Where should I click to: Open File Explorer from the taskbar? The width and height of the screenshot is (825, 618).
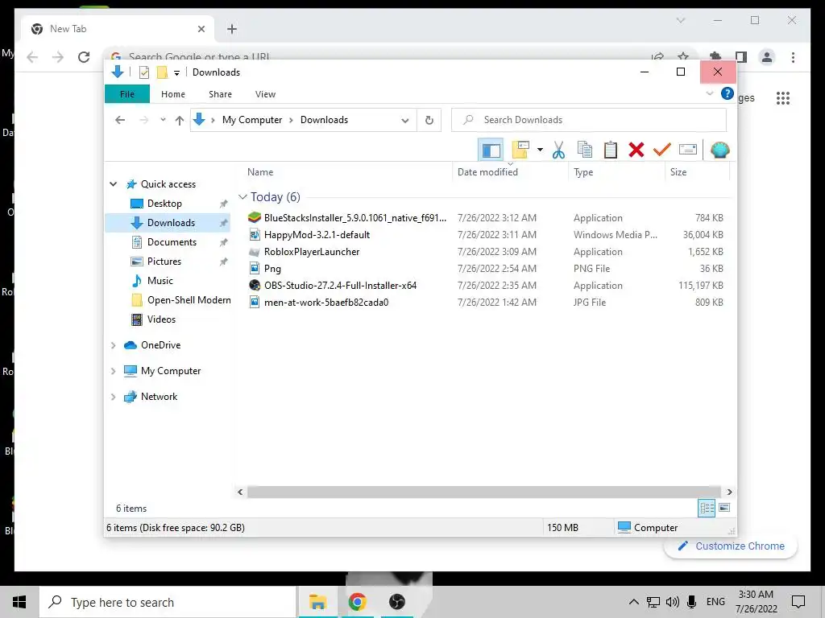point(317,602)
